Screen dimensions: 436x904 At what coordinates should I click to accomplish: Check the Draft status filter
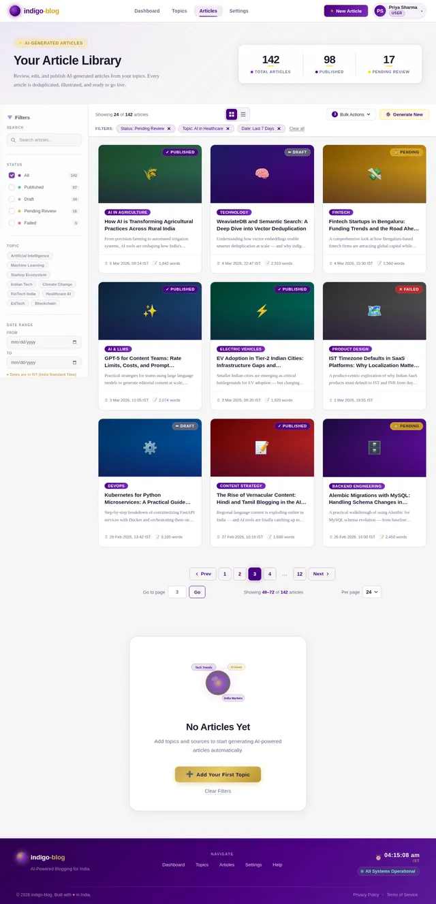click(12, 199)
